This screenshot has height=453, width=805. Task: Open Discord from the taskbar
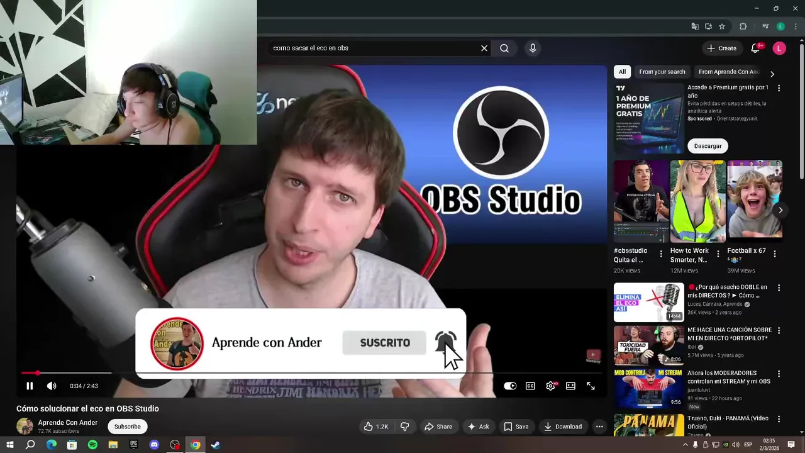(x=154, y=445)
